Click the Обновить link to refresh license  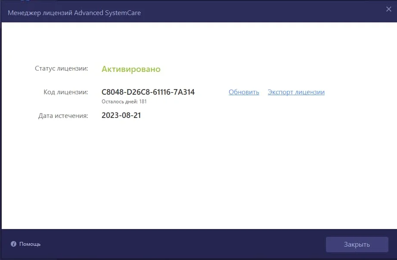[244, 92]
